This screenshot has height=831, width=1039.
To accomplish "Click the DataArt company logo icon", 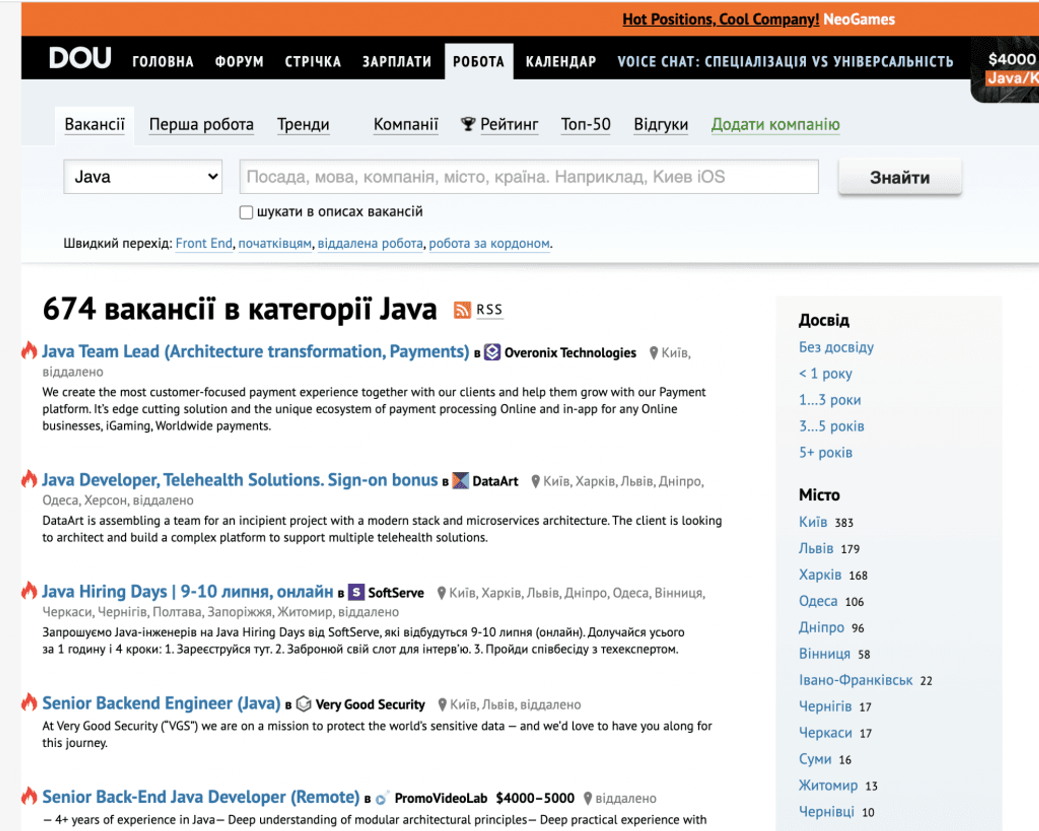I will (x=460, y=480).
